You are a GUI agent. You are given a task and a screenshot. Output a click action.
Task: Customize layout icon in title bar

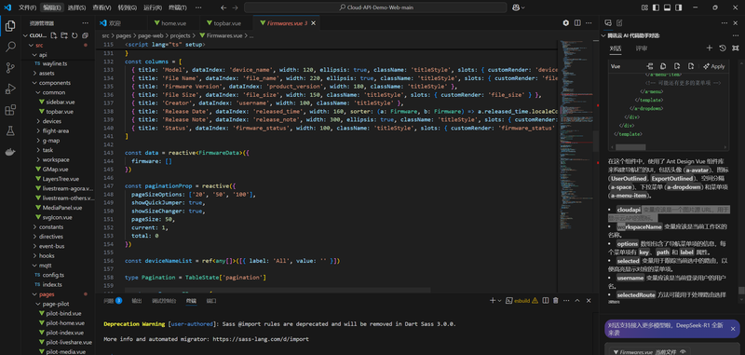pos(644,7)
